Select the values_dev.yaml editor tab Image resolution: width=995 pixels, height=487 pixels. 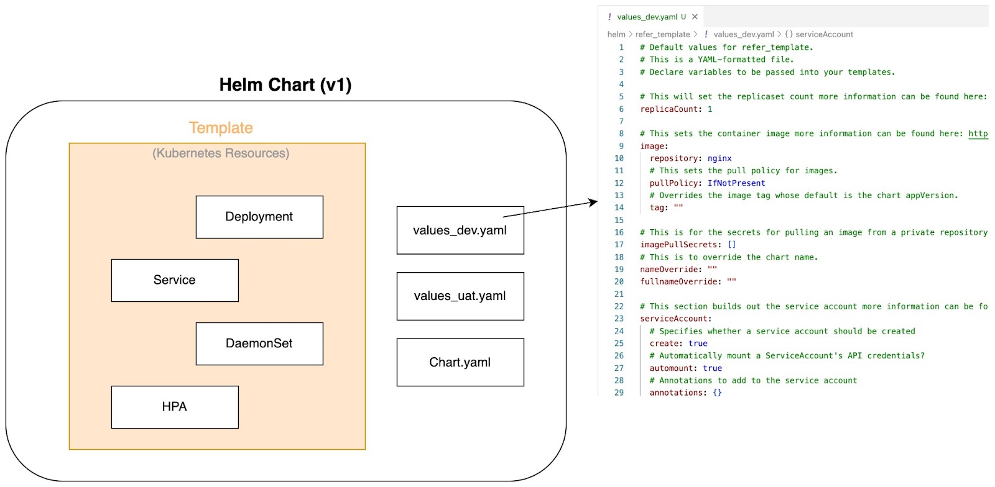click(652, 17)
